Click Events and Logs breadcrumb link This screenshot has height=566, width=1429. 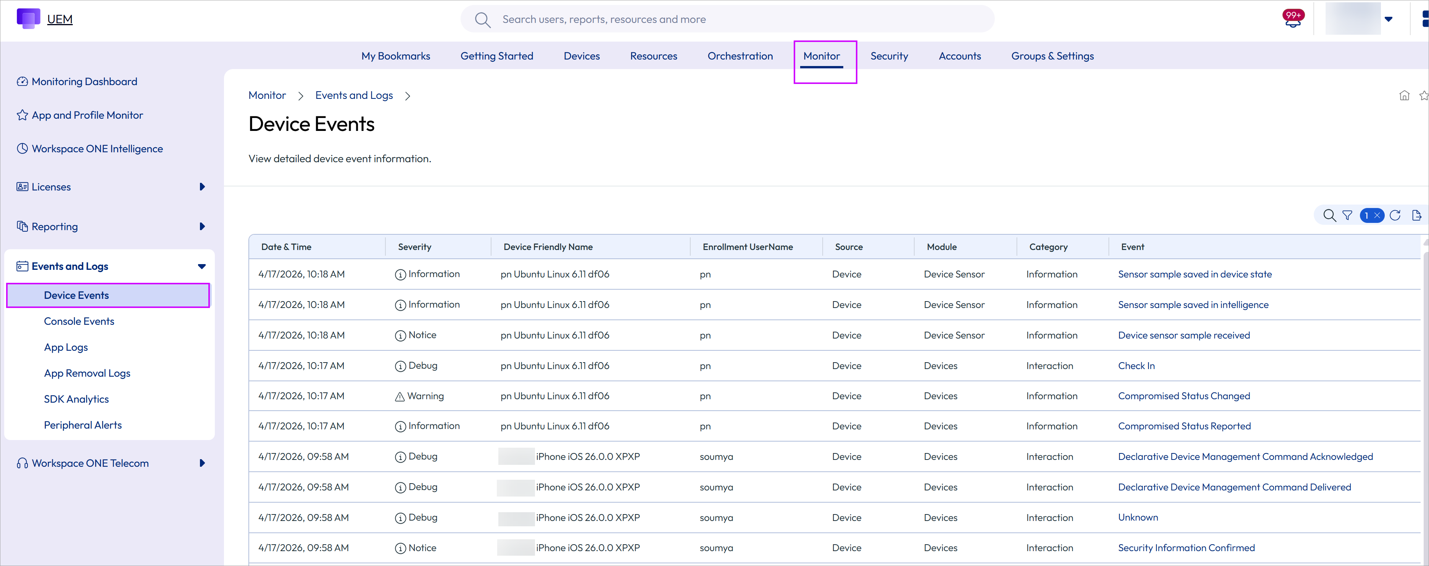click(x=354, y=95)
